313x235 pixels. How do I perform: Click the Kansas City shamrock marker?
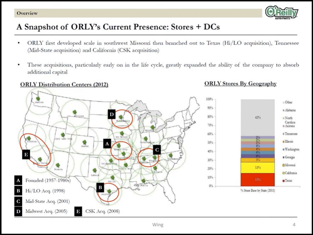click(118, 145)
